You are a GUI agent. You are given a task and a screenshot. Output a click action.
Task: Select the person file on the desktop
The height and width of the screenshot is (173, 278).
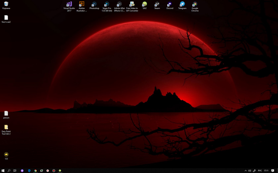pyautogui.click(x=6, y=115)
